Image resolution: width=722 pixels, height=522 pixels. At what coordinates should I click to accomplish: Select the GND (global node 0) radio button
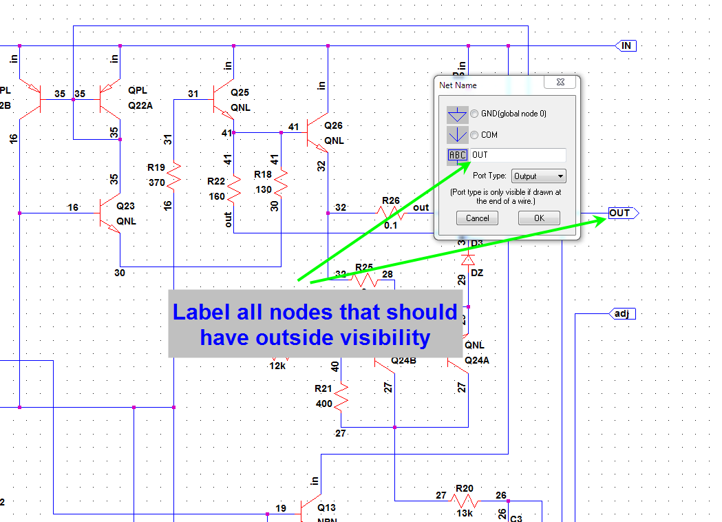pos(474,114)
